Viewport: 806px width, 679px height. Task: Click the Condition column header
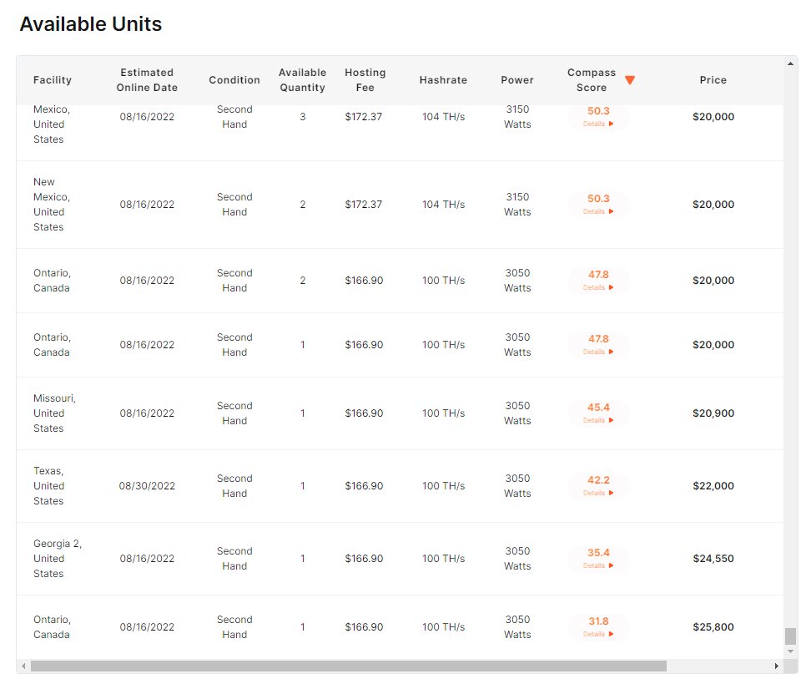[x=234, y=79]
